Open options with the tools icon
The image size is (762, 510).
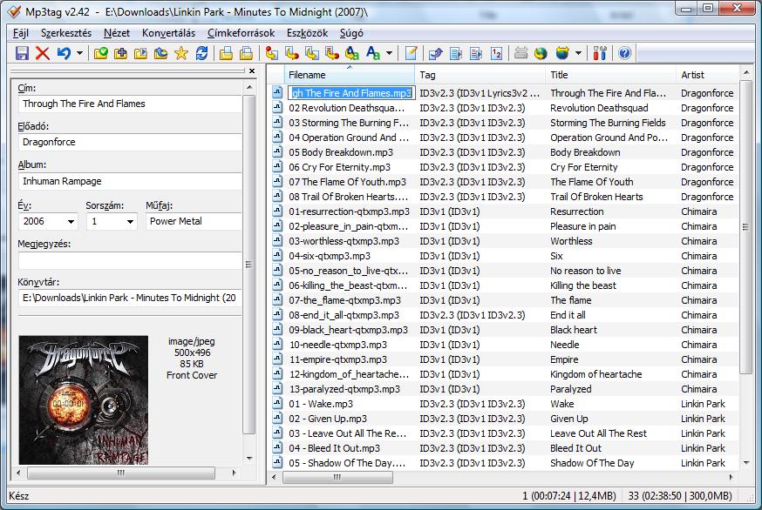(x=599, y=54)
